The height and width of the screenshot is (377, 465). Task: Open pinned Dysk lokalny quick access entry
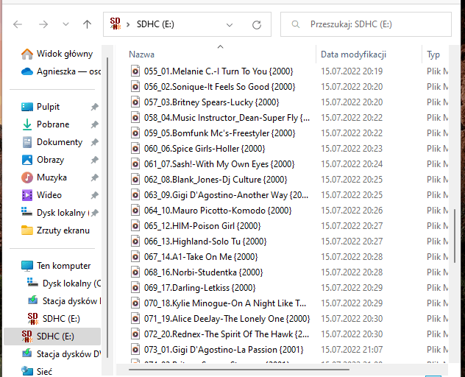[55, 213]
